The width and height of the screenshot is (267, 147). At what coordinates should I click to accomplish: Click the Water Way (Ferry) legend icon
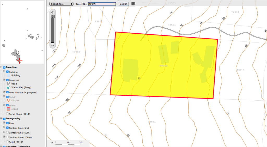[8, 88]
